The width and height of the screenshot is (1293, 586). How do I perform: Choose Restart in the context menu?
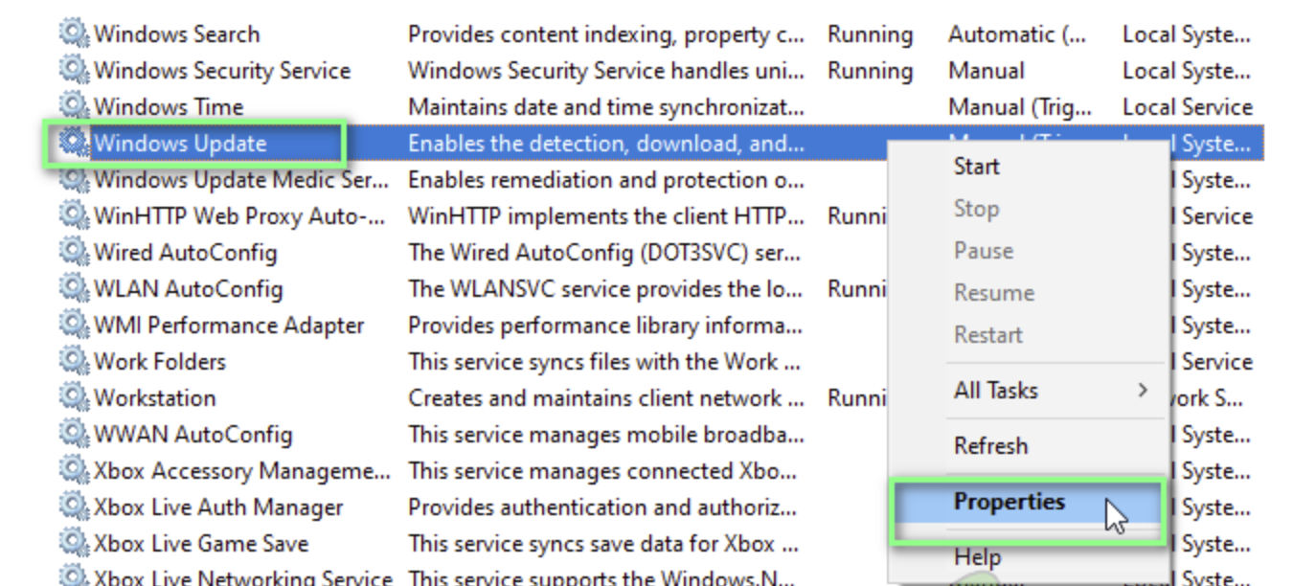(x=988, y=335)
